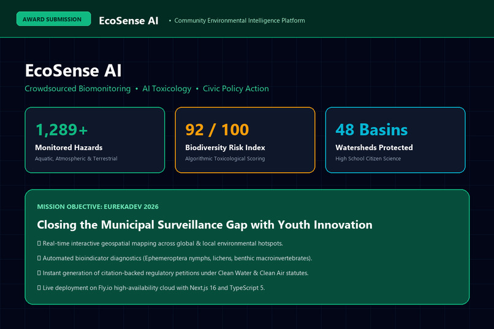Click the 'Biodiversity Risk Index' label
The height and width of the screenshot is (329, 494).
tap(225, 147)
